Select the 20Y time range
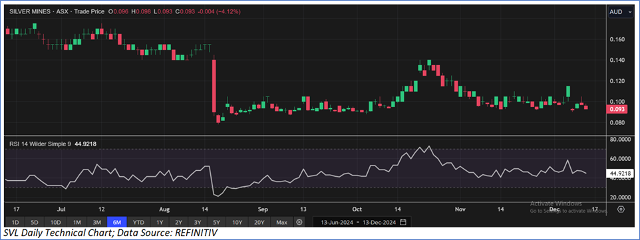The width and height of the screenshot is (640, 240). click(x=259, y=223)
